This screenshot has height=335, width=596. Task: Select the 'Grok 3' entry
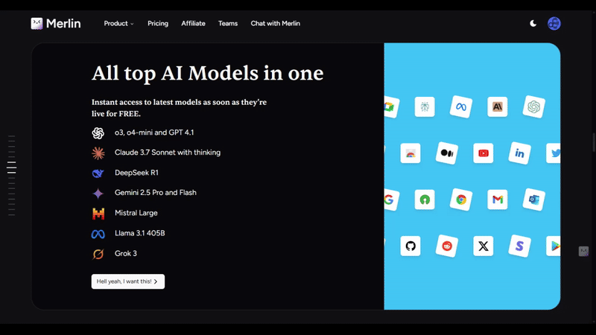point(126,253)
